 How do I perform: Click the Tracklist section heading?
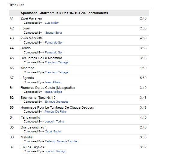17,5
